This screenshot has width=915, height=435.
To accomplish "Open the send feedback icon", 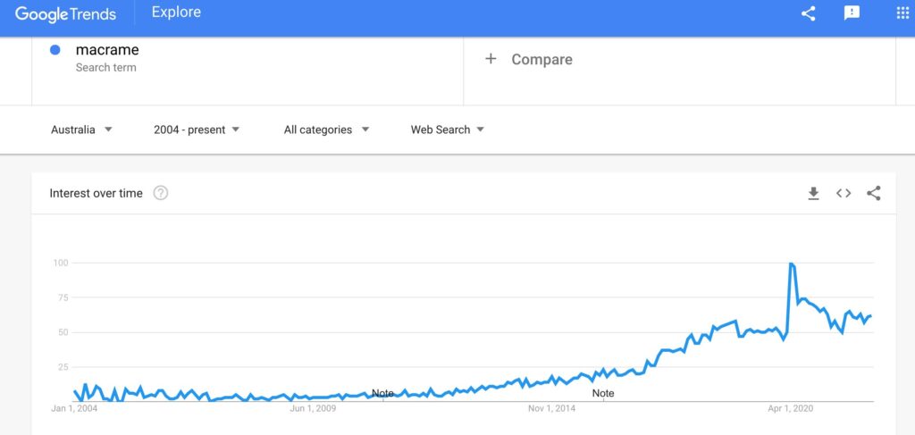I will pos(852,13).
